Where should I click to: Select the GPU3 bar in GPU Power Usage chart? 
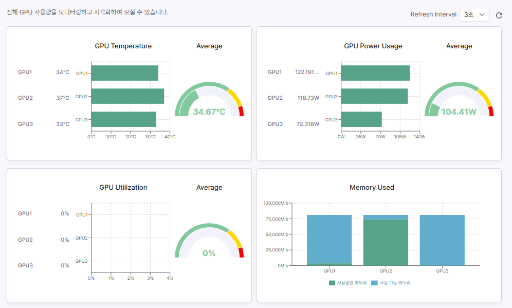pos(361,119)
